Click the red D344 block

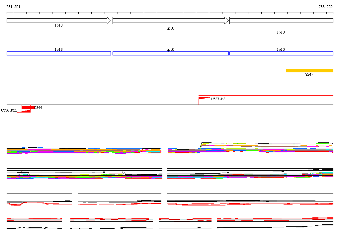tap(28, 108)
